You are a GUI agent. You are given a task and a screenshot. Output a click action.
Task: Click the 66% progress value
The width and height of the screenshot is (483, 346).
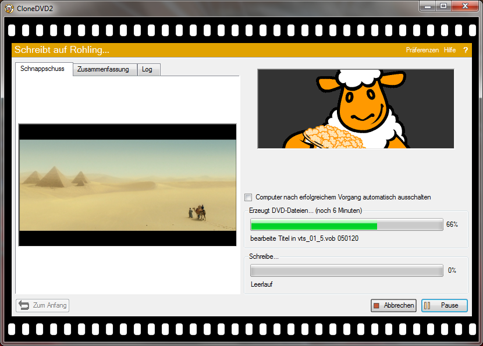coord(452,224)
